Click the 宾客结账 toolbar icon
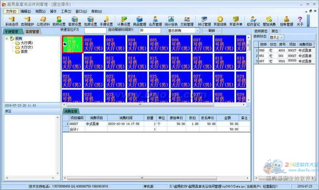This screenshot has height=190, width=319. tap(220, 21)
